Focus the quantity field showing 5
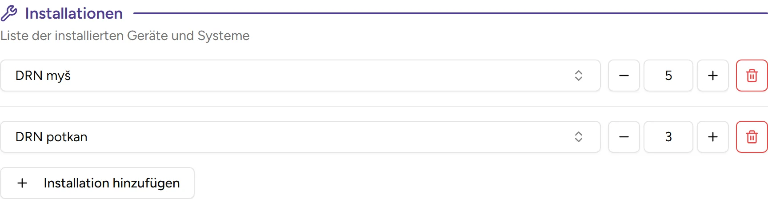Screen dimensions: 768x199 tap(668, 76)
